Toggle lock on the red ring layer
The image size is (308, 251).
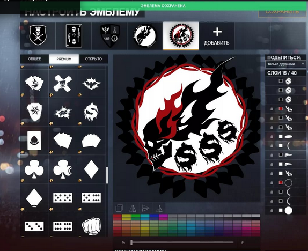click(x=272, y=183)
